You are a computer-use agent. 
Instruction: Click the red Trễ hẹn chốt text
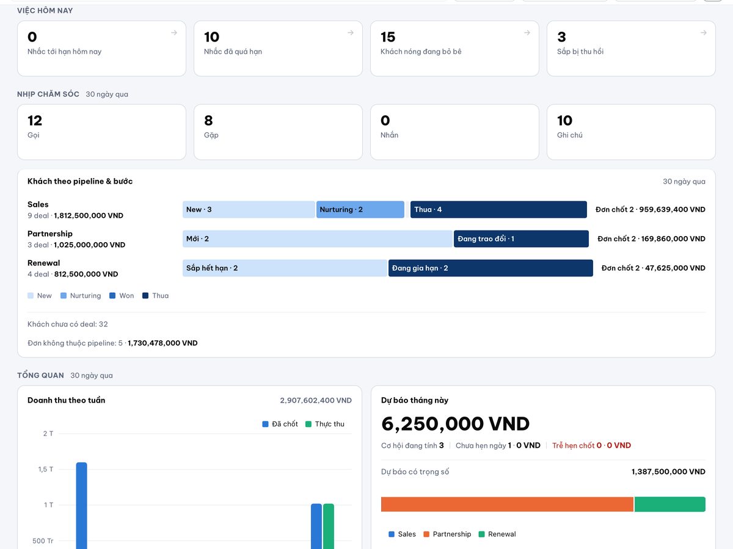[x=592, y=446]
